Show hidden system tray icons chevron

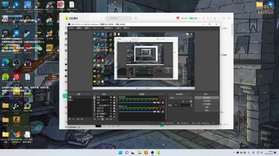[234, 153]
